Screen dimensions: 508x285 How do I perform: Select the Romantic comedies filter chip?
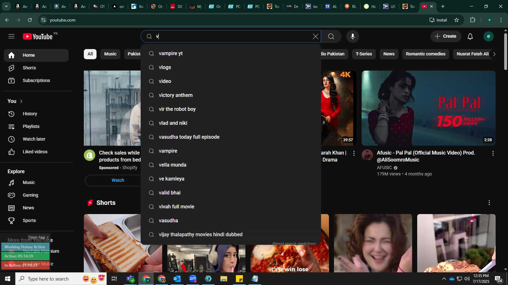coord(425,54)
